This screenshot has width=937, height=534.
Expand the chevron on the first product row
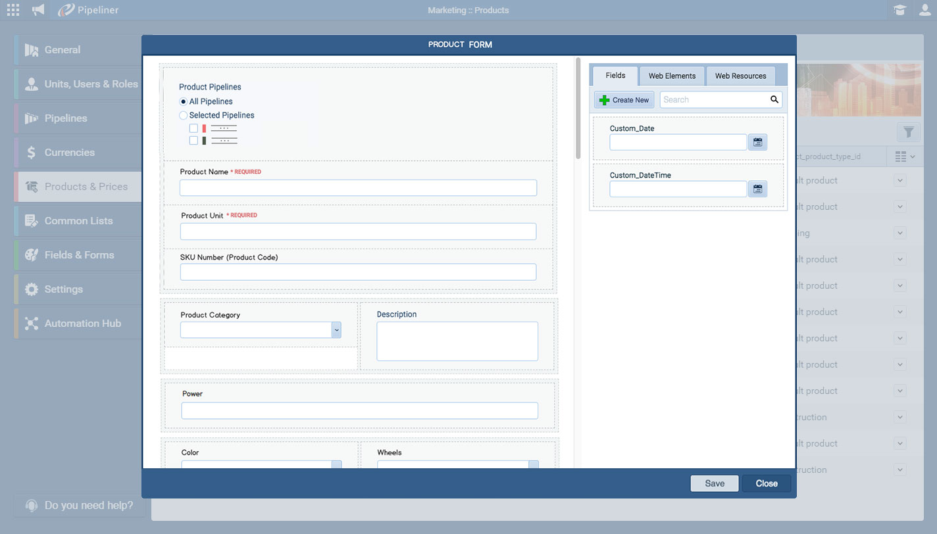(x=899, y=180)
